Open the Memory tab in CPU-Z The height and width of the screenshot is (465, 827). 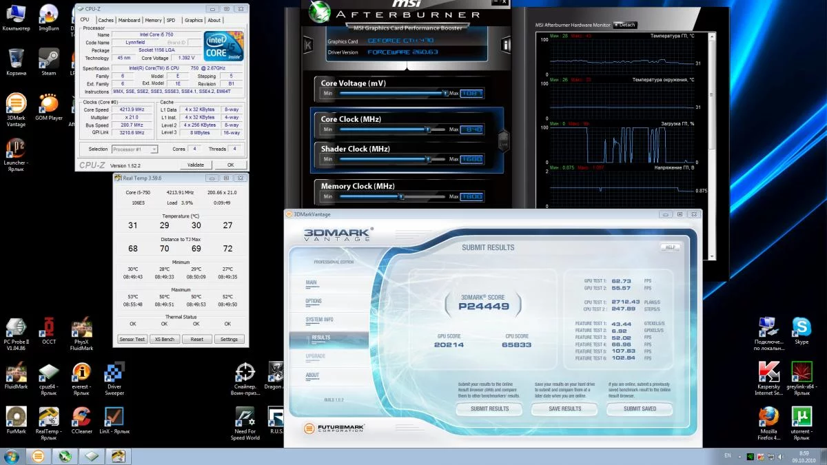[153, 20]
